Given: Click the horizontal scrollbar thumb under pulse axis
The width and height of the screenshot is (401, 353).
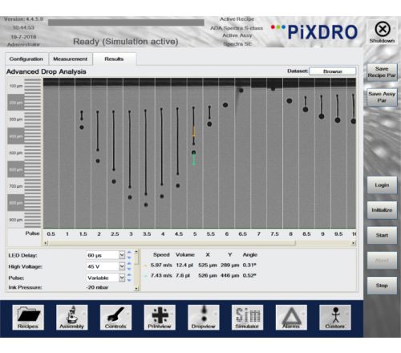Looking at the screenshot, I should click(x=172, y=243).
